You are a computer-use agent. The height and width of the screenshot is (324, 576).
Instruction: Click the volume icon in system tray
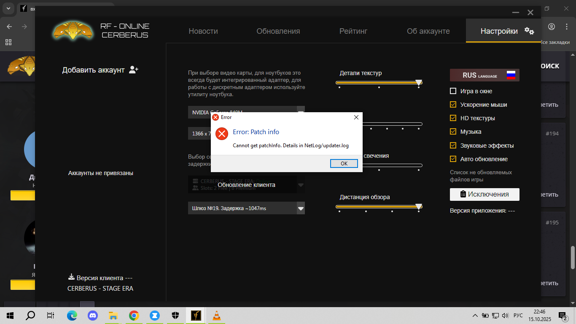(x=506, y=315)
